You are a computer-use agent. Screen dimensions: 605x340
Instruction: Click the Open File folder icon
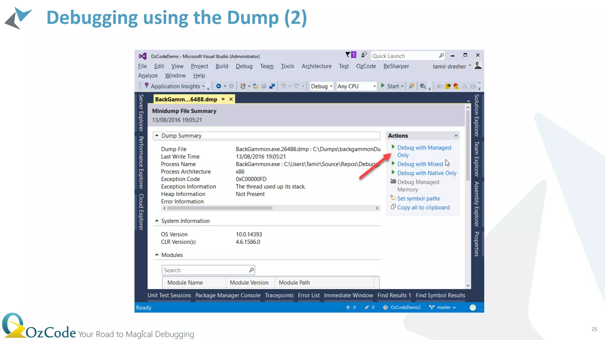[x=256, y=86]
